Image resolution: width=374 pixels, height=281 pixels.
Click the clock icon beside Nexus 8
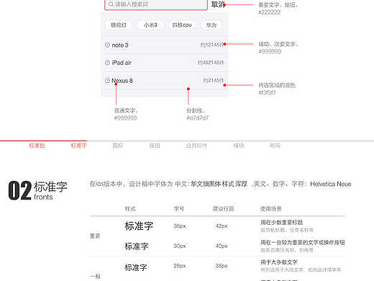click(107, 81)
